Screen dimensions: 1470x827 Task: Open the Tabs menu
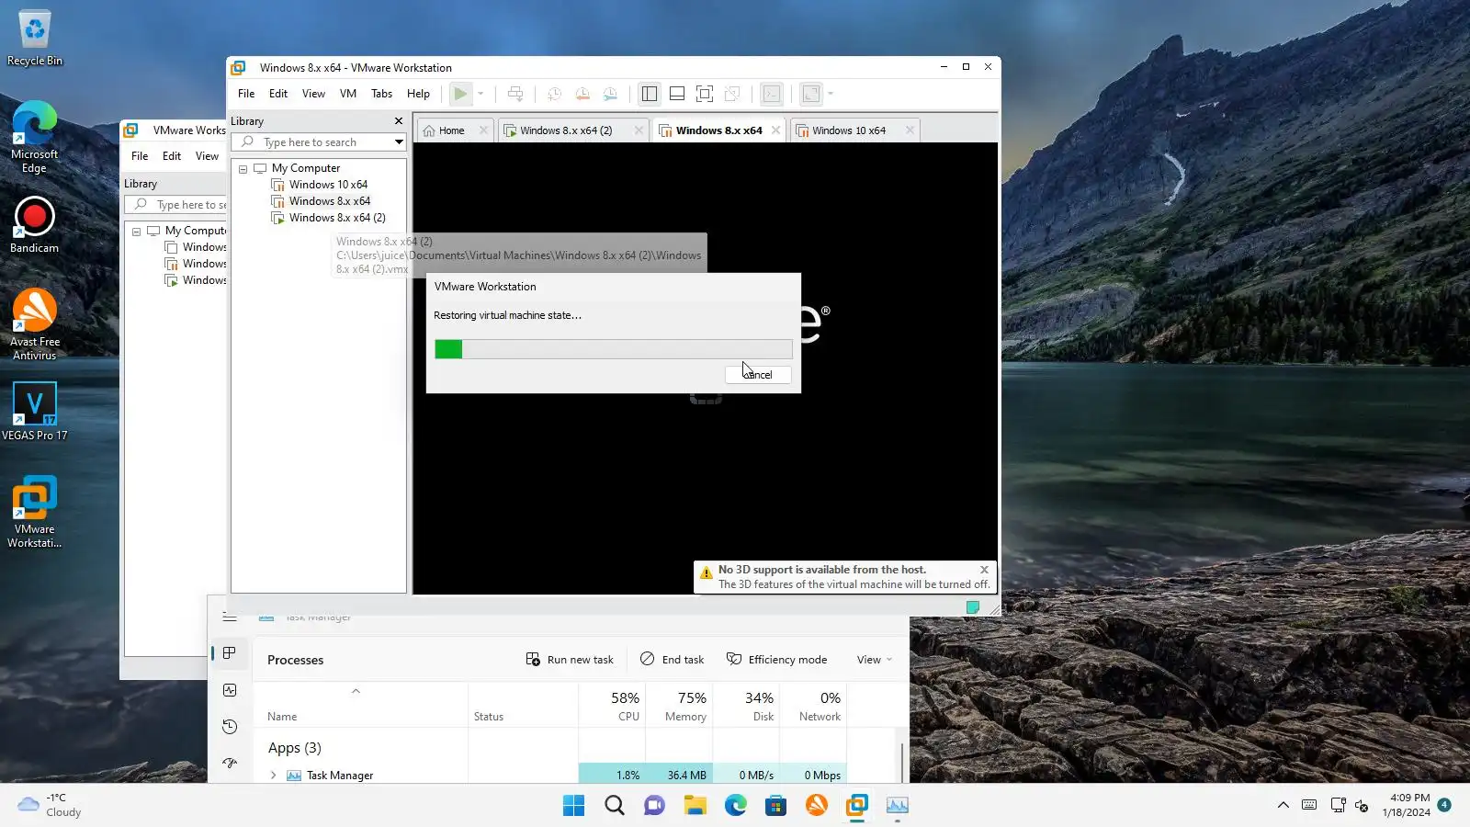point(381,94)
